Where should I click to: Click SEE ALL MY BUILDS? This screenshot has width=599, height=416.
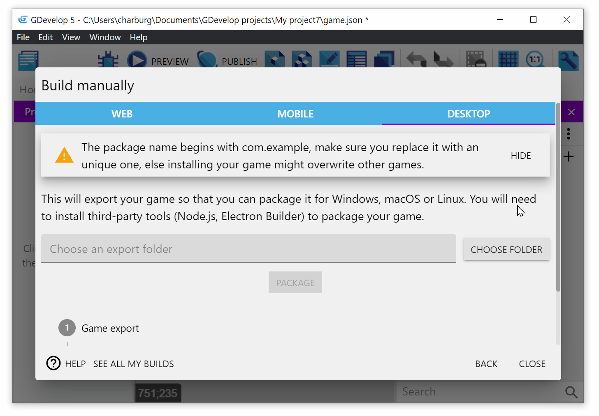point(133,364)
